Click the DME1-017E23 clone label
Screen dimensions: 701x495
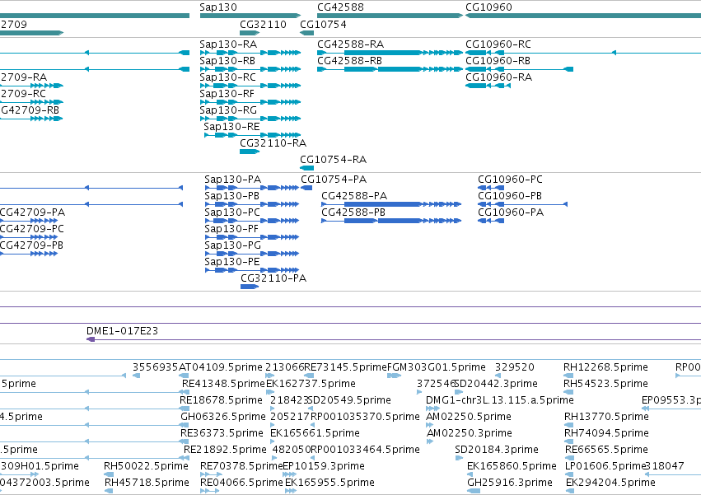(122, 331)
